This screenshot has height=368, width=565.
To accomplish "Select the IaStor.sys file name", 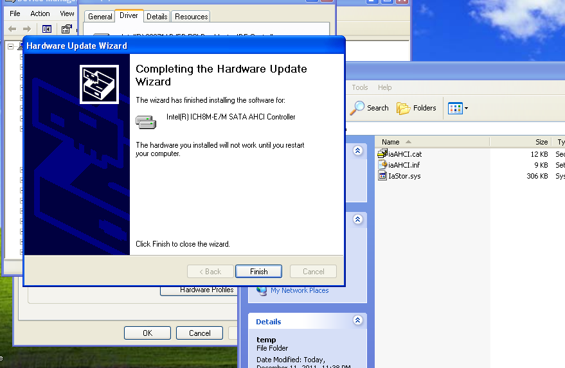I will point(404,176).
